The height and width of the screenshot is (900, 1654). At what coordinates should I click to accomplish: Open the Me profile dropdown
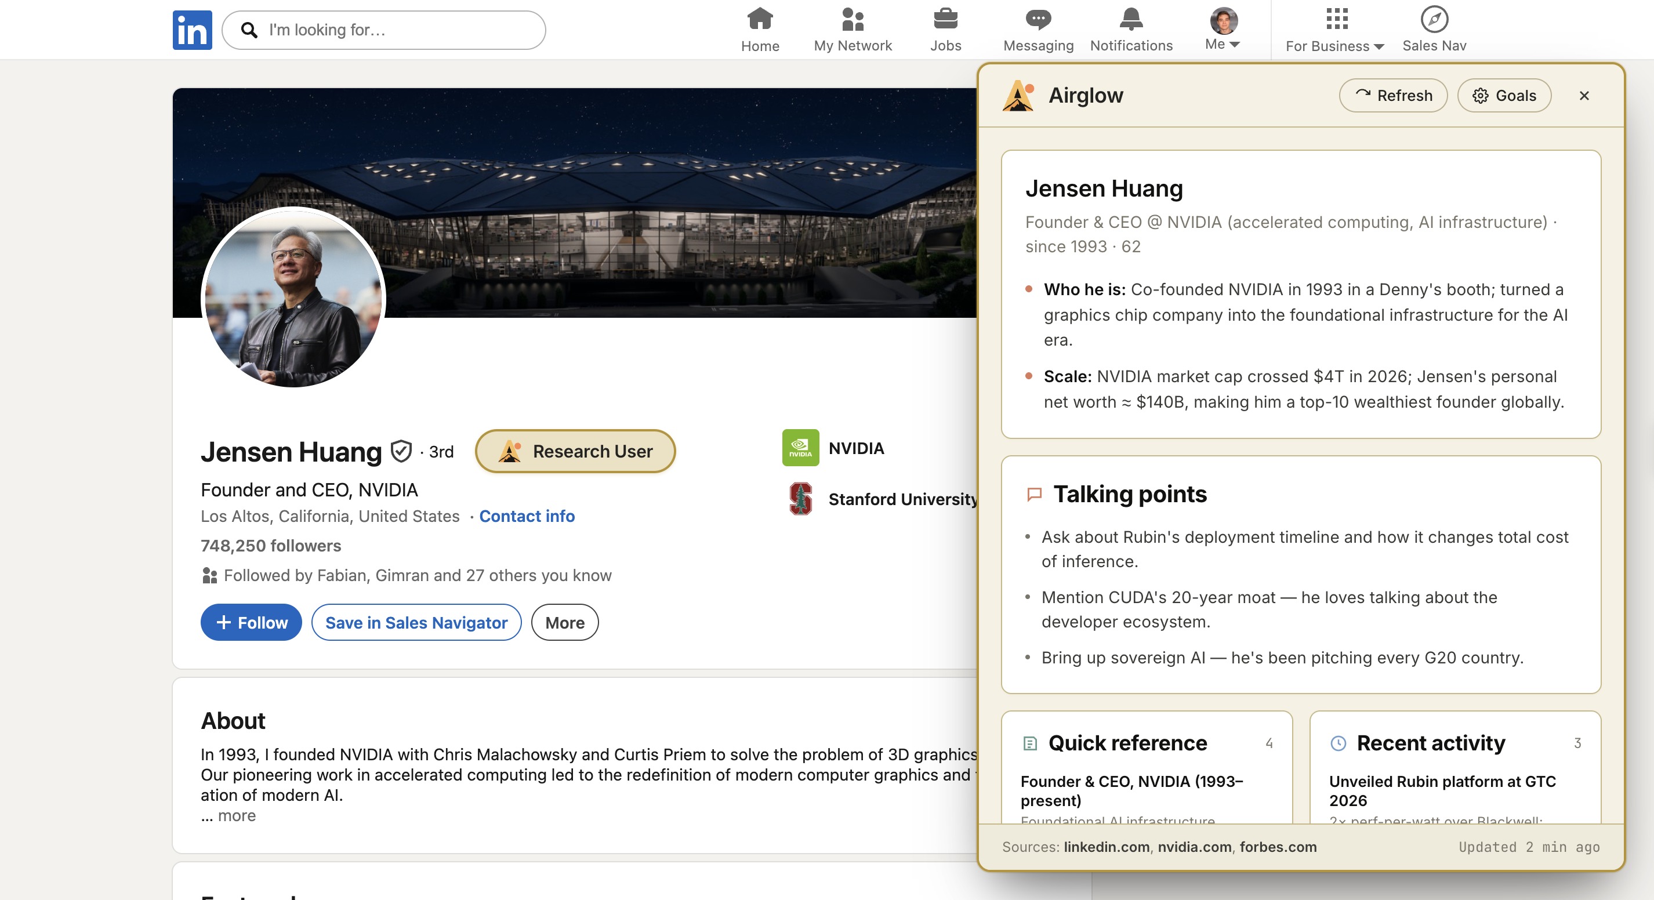(1223, 30)
